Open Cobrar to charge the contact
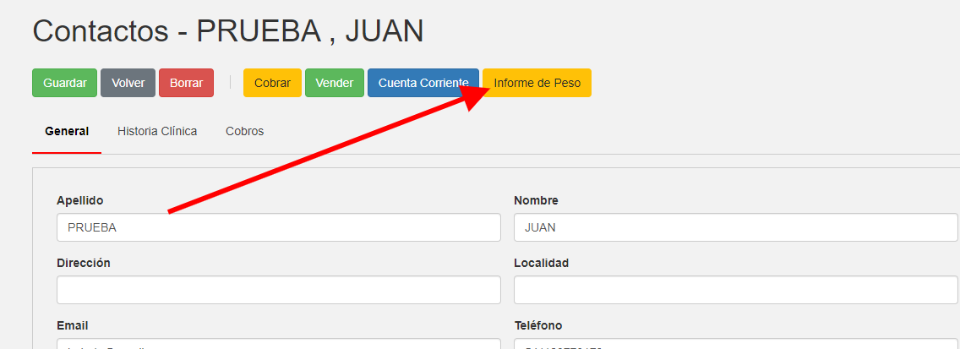 click(x=272, y=83)
